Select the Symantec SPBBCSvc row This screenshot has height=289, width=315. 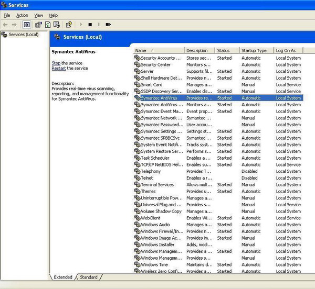point(218,138)
